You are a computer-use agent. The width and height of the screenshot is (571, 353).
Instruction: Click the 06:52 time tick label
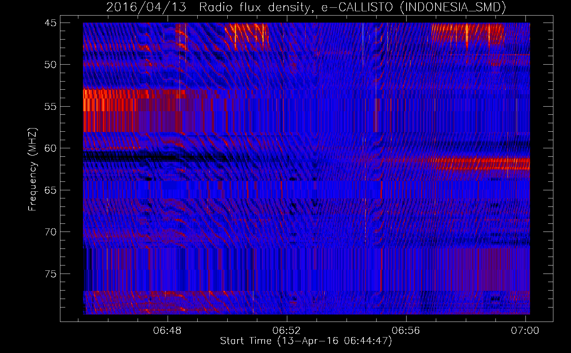point(287,331)
